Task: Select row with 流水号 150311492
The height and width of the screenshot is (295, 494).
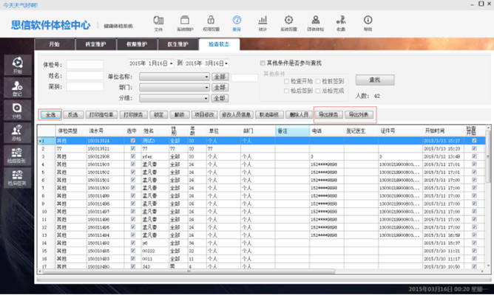Action: [x=262, y=243]
